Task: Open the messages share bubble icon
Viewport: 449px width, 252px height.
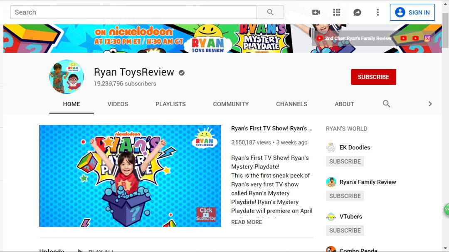Action: 357,12
